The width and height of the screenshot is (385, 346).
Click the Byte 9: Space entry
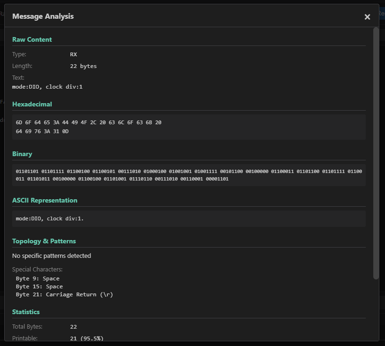(38, 278)
